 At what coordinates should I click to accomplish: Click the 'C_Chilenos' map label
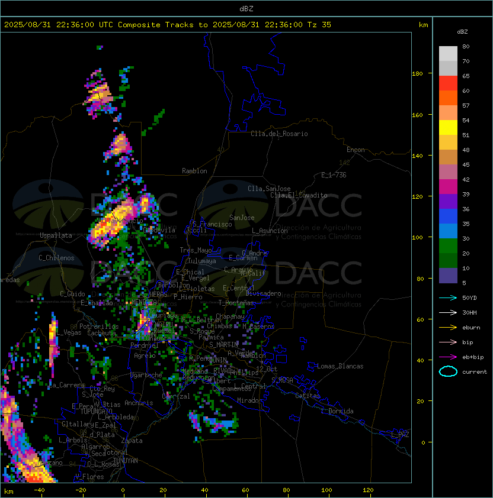tap(56, 258)
